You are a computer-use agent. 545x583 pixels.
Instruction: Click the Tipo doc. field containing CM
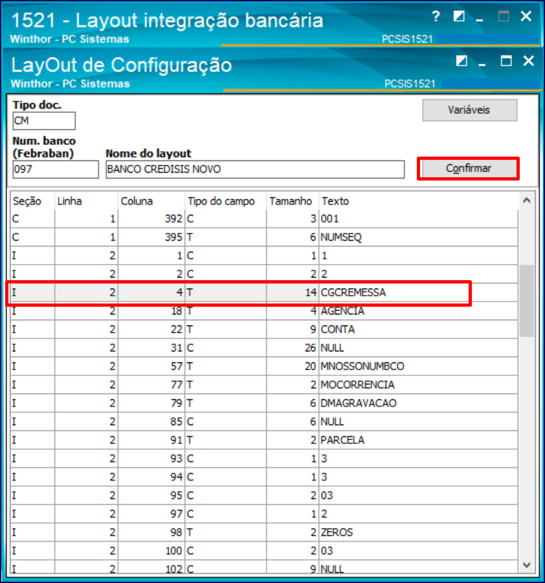coord(44,121)
